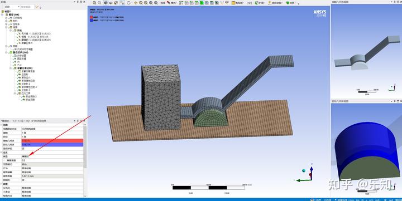Choose the pan view tool
Screen dimensions: 402x201
[136, 3]
